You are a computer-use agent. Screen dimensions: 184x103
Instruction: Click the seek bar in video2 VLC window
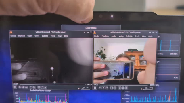tap(52, 84)
